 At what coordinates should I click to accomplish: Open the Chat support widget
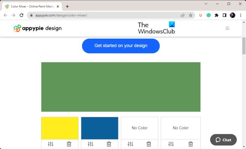pos(224,140)
